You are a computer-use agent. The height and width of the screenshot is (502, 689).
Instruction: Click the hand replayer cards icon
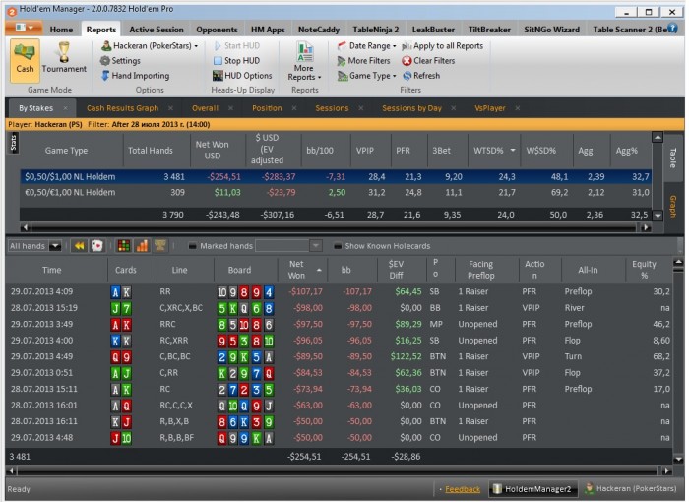point(96,246)
